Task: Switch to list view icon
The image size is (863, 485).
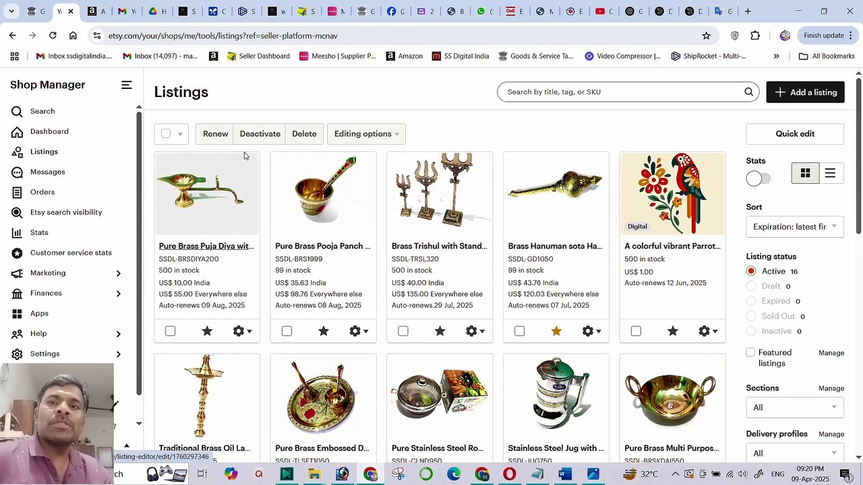Action: 830,174
